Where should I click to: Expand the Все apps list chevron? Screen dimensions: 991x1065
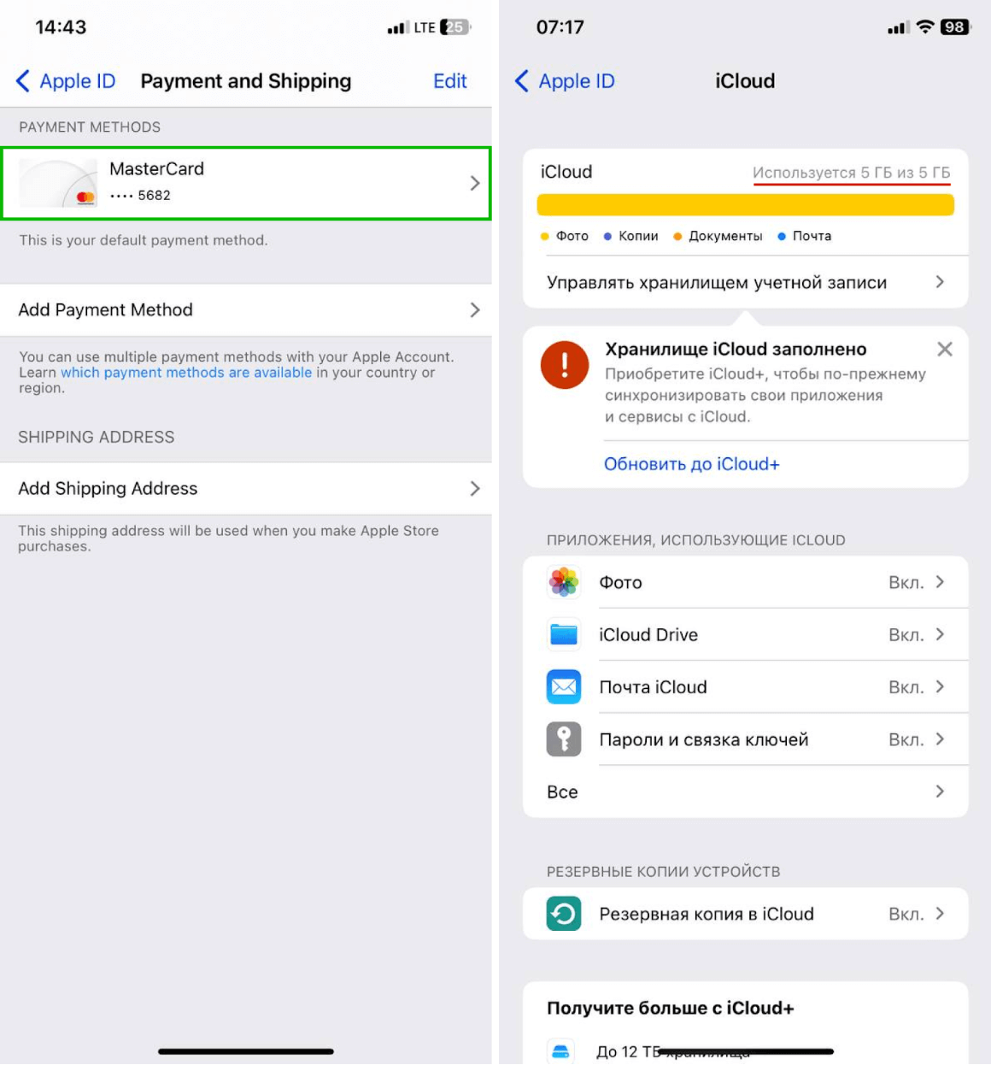click(x=940, y=791)
